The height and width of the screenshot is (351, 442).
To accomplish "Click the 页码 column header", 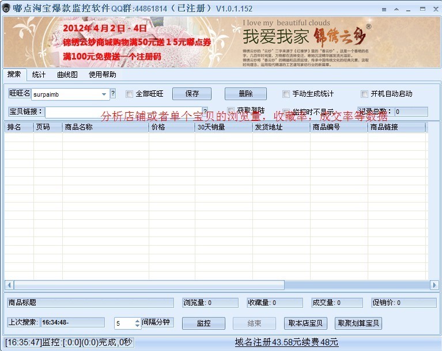I will click(x=48, y=127).
